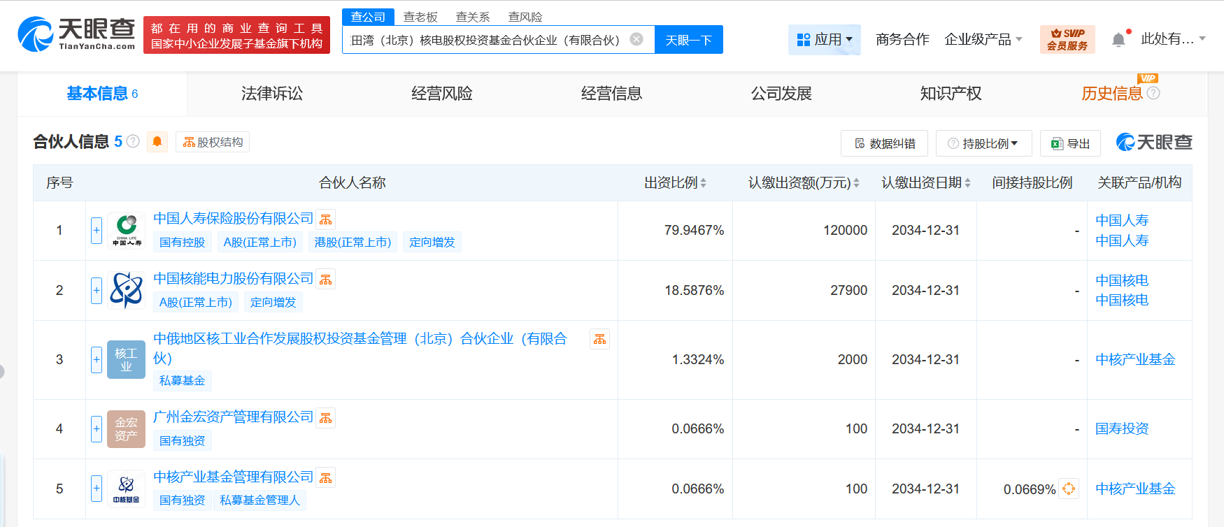Expand row 1 with the plus button

[97, 230]
